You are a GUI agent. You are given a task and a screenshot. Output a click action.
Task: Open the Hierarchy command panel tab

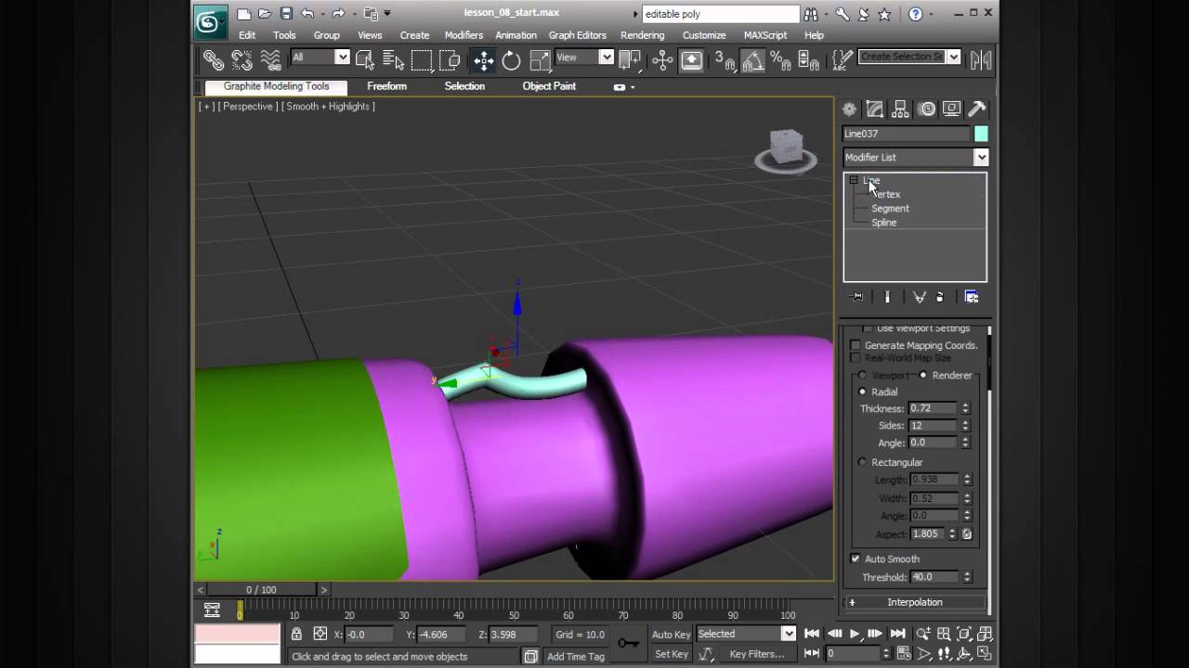pos(900,109)
